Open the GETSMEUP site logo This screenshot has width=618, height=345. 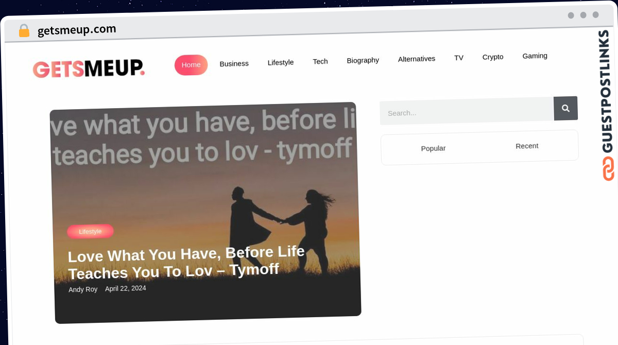tap(89, 68)
